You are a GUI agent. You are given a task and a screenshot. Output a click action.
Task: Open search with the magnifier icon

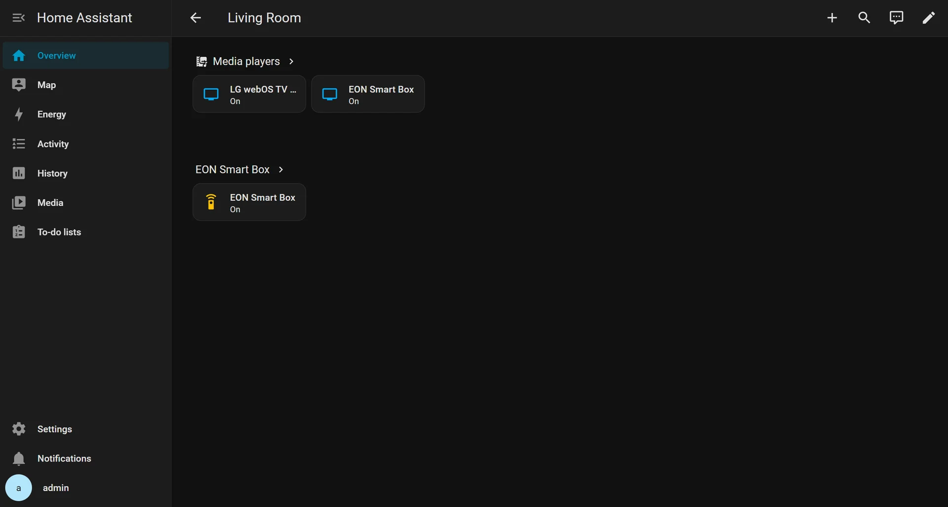pyautogui.click(x=864, y=18)
